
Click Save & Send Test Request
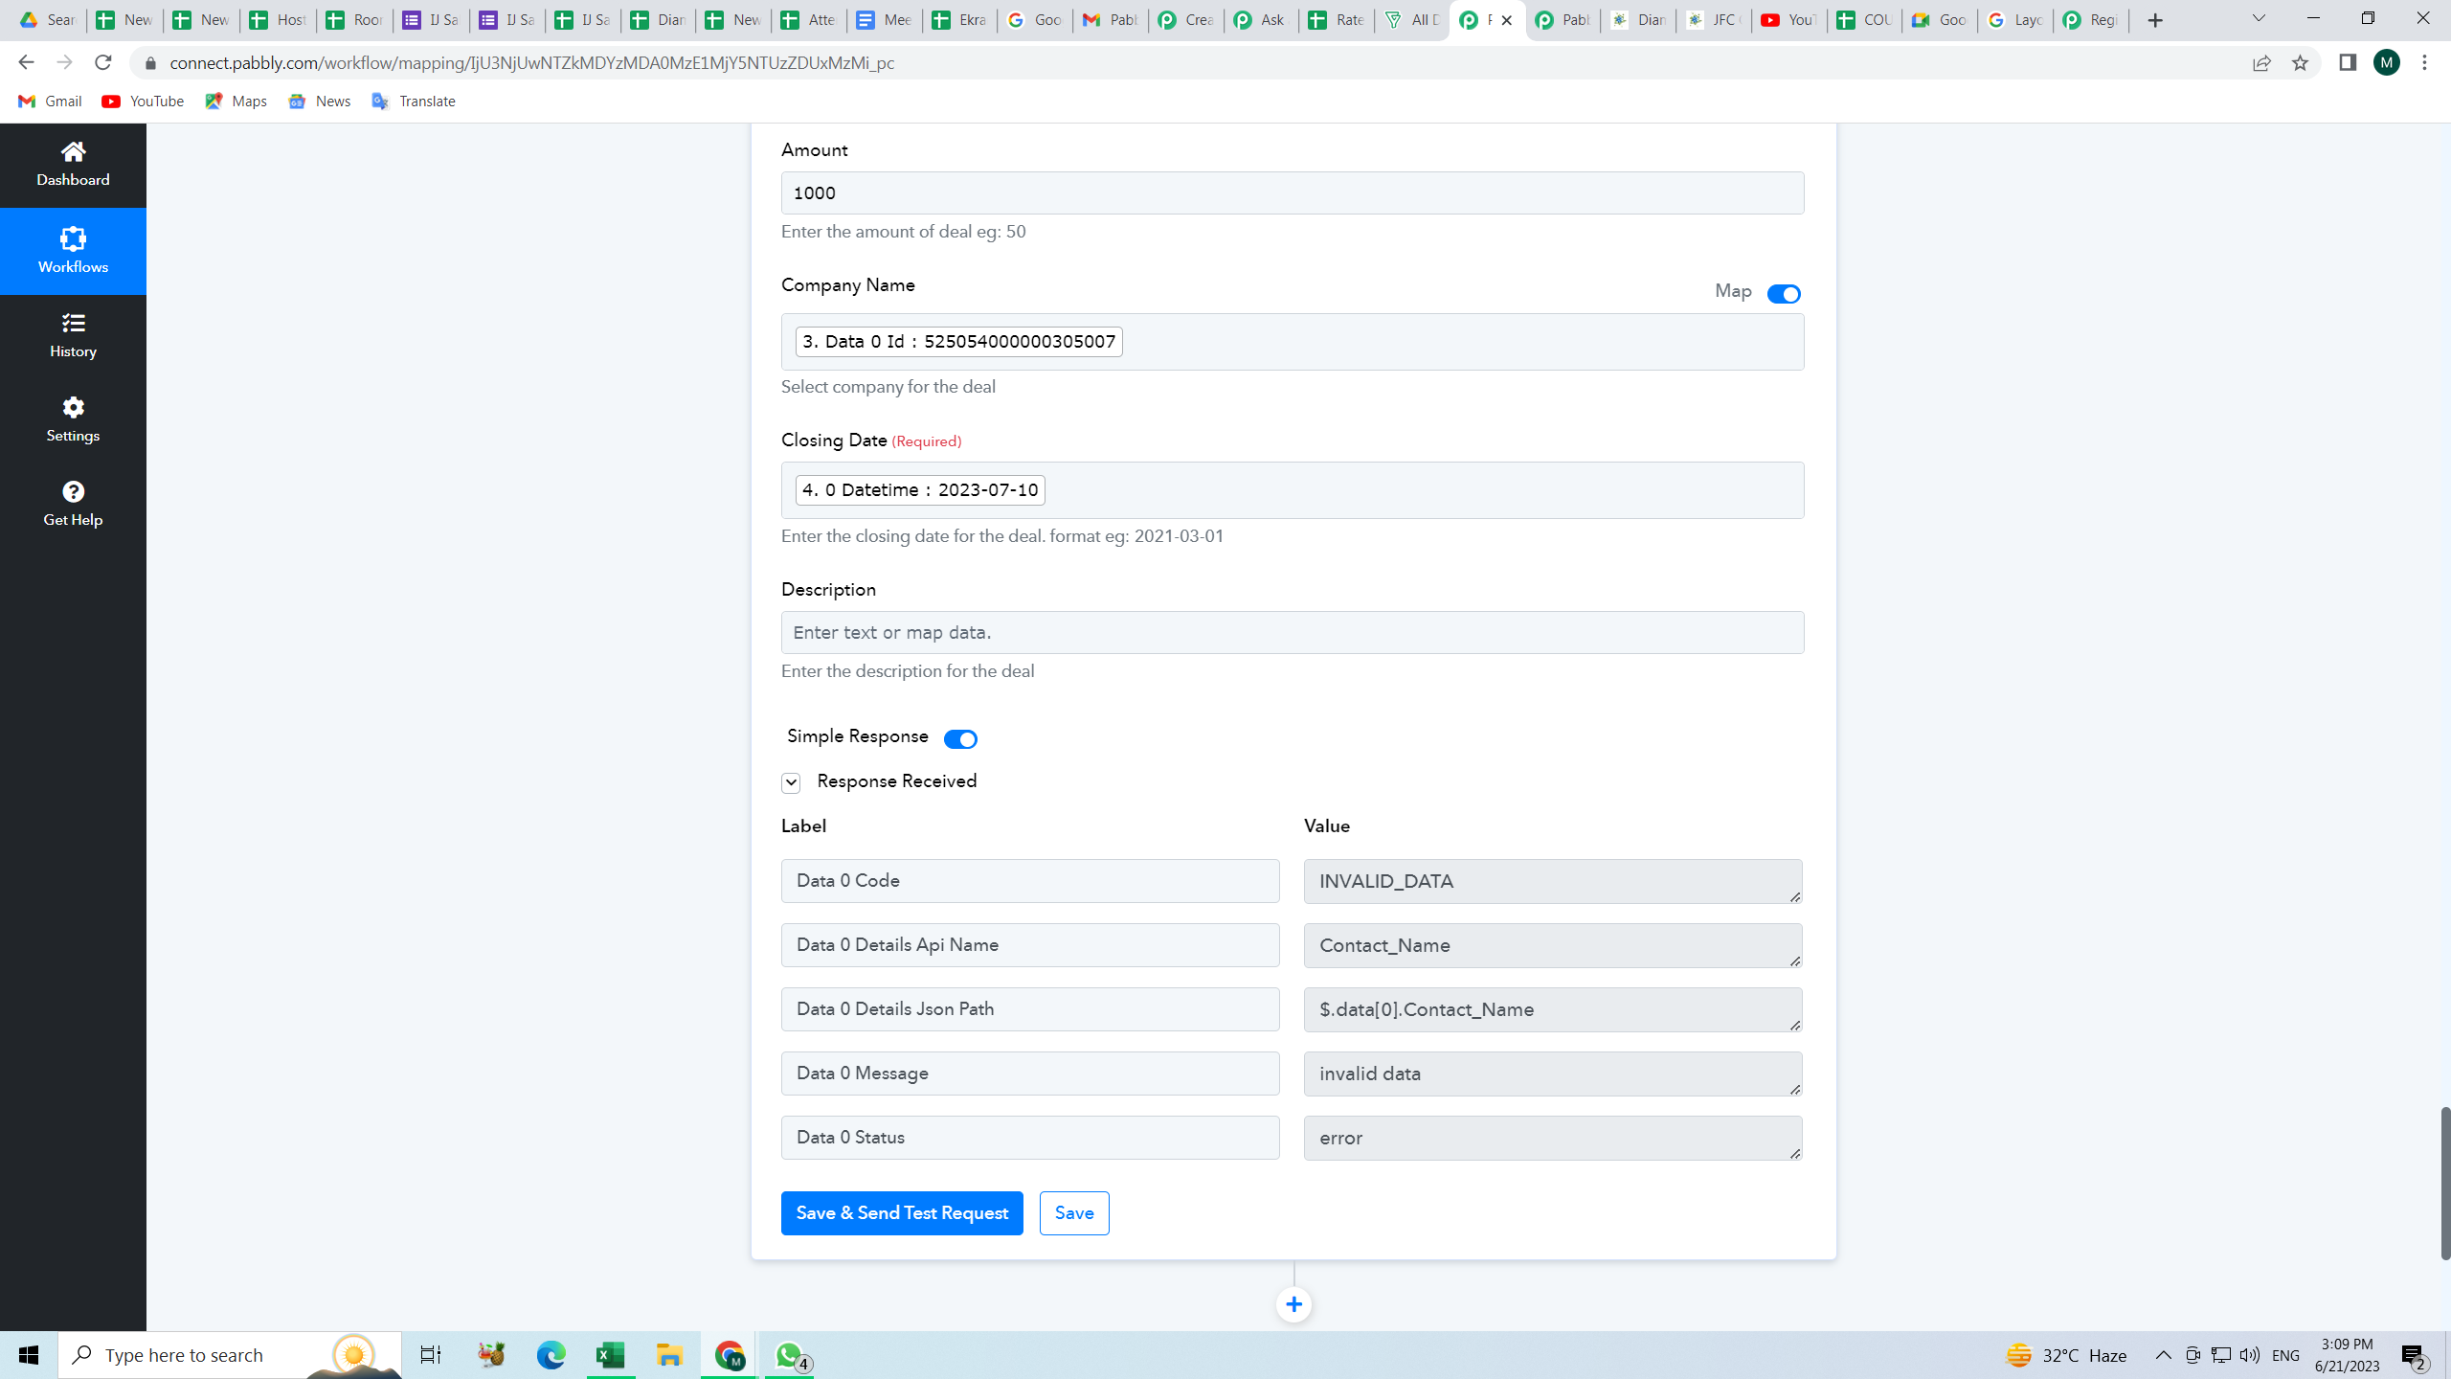click(902, 1213)
